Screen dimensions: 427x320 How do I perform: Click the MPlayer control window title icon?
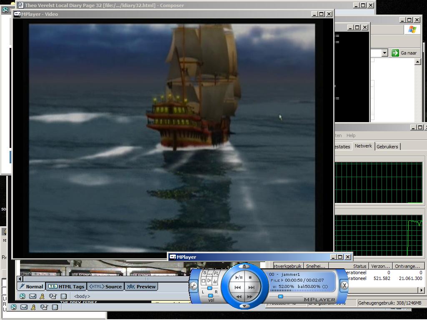[172, 257]
